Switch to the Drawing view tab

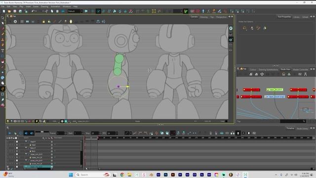click(x=204, y=17)
